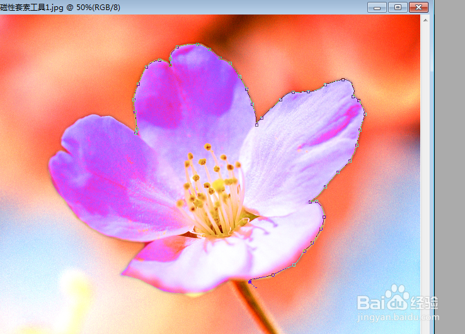The width and height of the screenshot is (465, 334).
Task: Minimize the 磁性套索工具1.jpg document window
Action: coord(377,7)
